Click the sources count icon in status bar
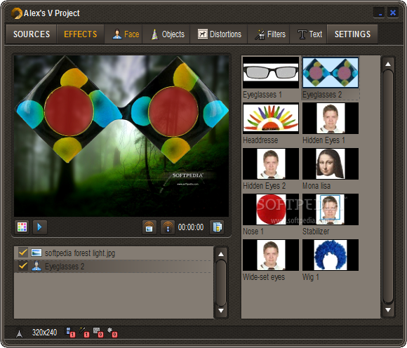 click(70, 333)
